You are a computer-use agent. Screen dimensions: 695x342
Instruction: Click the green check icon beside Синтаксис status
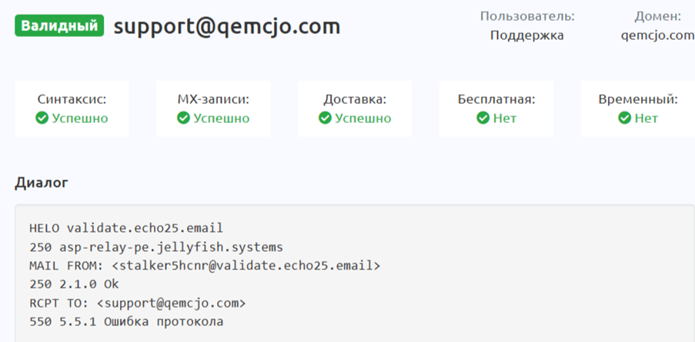point(42,118)
